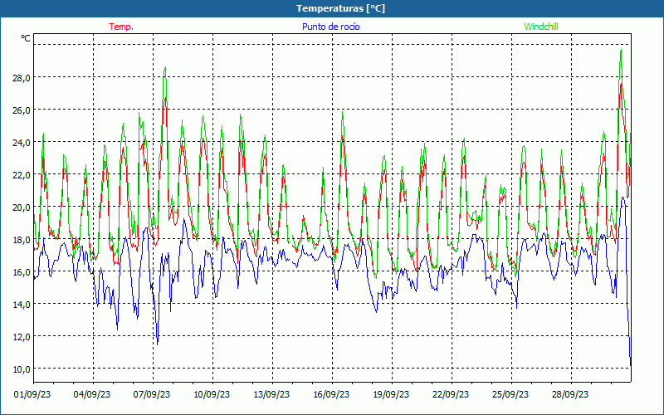Click the 19/09/23 date label
This screenshot has height=415, width=664.
coord(391,394)
